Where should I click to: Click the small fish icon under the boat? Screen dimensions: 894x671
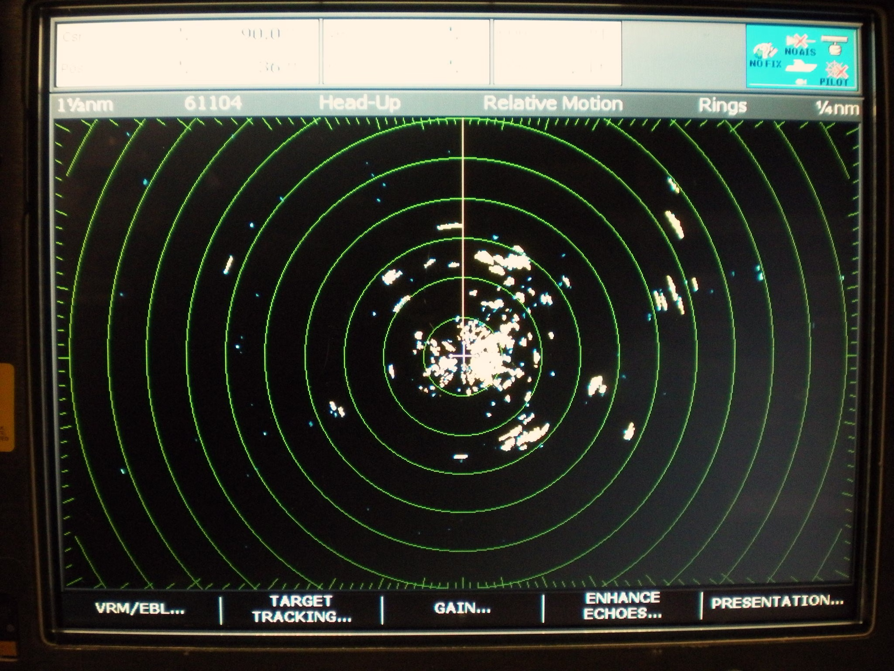tap(800, 81)
